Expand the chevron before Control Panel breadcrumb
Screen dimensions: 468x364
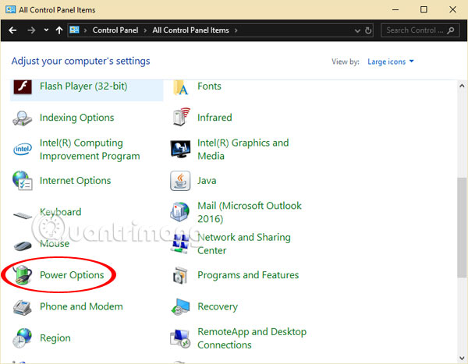[x=85, y=30]
